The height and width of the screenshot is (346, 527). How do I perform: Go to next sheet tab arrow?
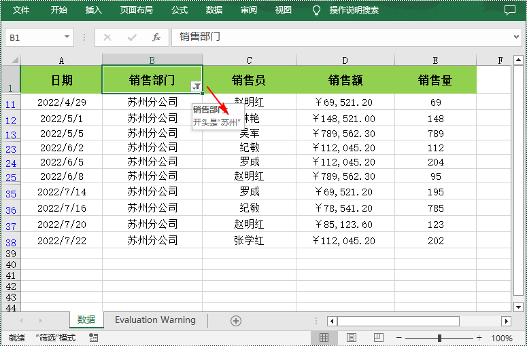pos(40,321)
